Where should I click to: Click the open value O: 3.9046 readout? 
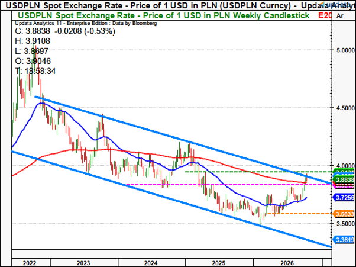[33, 61]
